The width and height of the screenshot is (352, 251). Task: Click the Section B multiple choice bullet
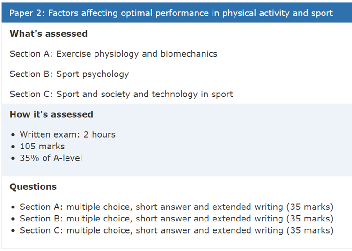(176, 219)
